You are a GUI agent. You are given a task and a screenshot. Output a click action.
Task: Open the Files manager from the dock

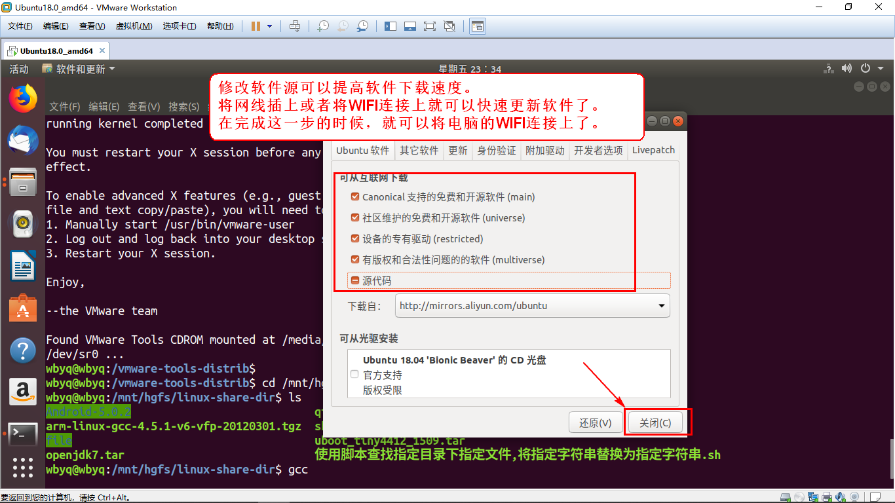pyautogui.click(x=23, y=182)
